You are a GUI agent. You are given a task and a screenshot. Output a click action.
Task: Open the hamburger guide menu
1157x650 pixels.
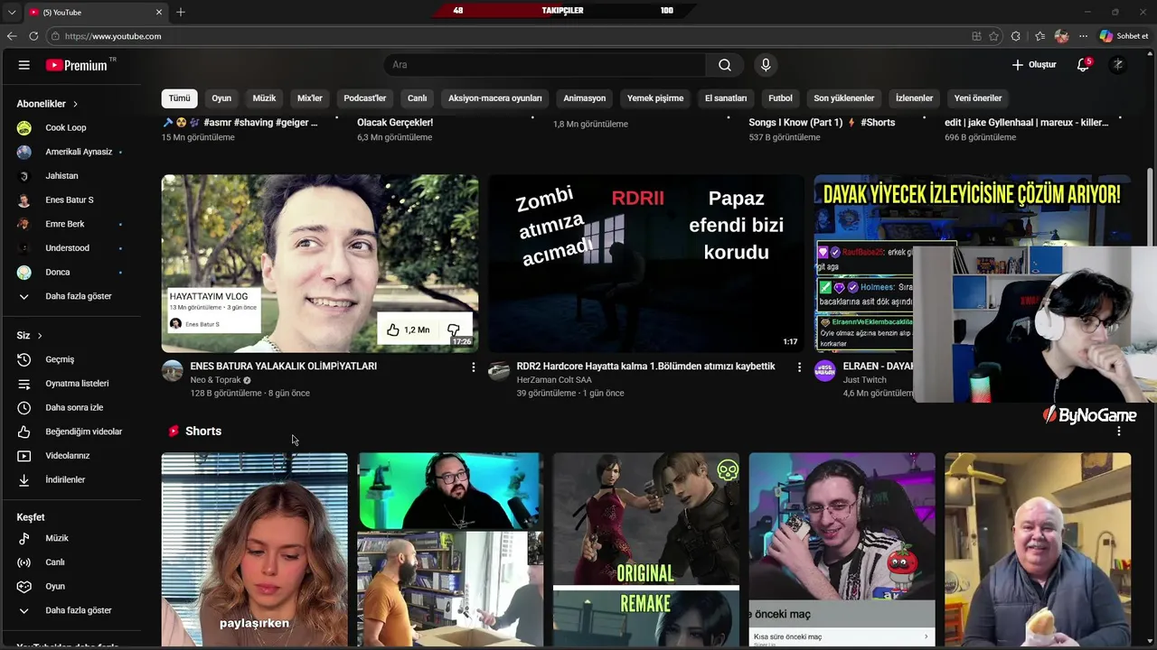(x=24, y=65)
